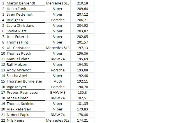Click the Sven Kettelhut name cell
The height and width of the screenshot is (123, 172).
25,14
